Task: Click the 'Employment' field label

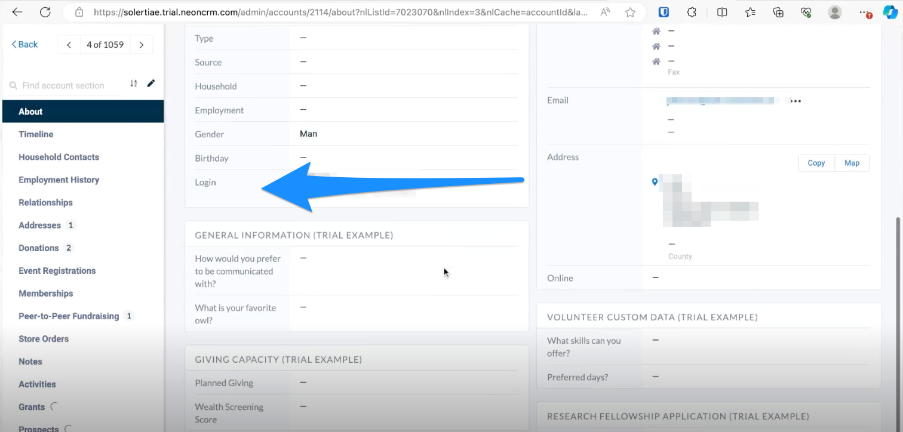Action: [x=219, y=110]
